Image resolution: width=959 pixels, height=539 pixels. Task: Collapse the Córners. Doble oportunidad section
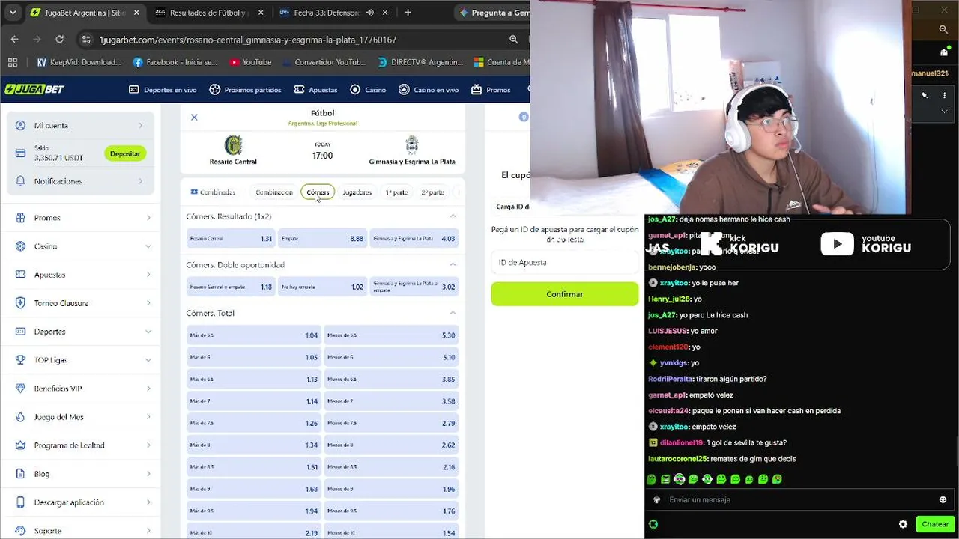pos(453,264)
